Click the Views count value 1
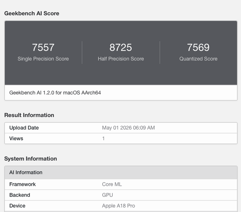The width and height of the screenshot is (241, 212). click(104, 139)
